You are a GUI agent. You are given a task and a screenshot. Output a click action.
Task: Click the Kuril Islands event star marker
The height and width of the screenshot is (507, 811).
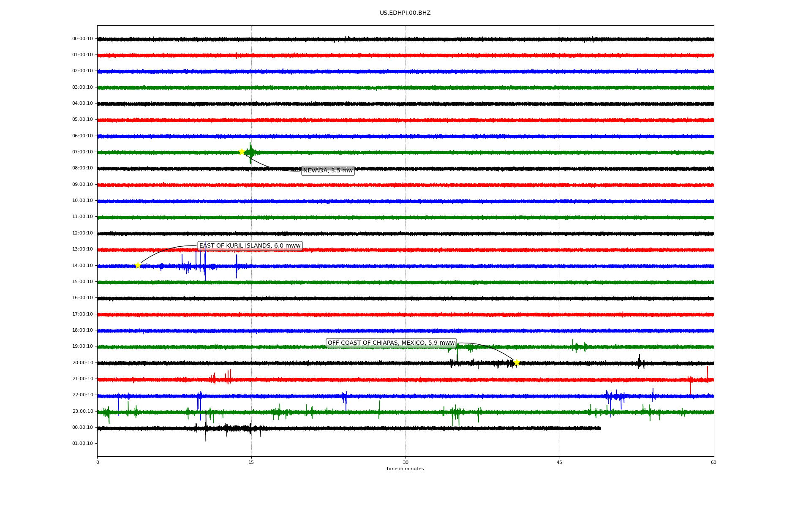(x=138, y=265)
